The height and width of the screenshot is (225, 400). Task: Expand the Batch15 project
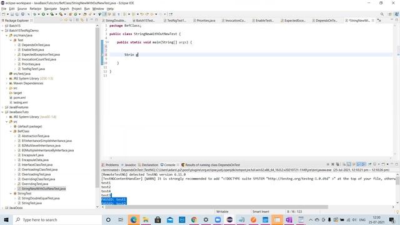click(2, 26)
